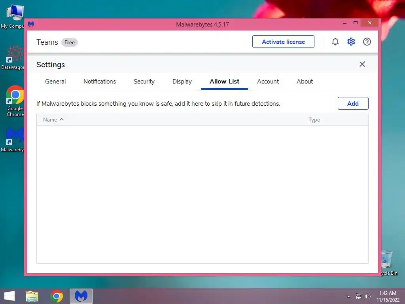Close the Settings panel with X

coord(362,64)
